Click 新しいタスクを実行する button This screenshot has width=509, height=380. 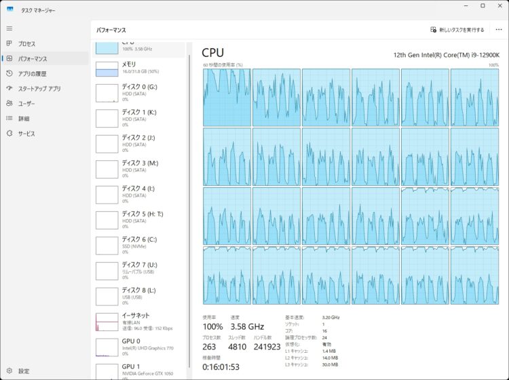[x=457, y=30]
